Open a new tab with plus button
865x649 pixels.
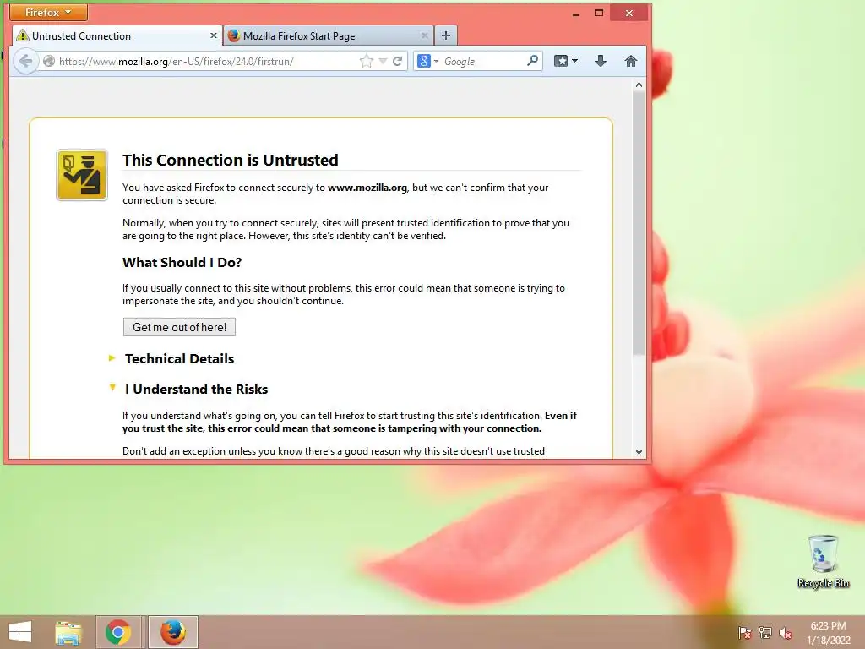click(x=446, y=35)
